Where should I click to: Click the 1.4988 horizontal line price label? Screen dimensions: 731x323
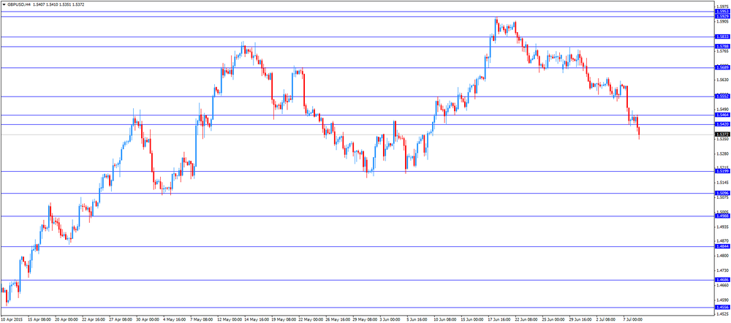(722, 216)
